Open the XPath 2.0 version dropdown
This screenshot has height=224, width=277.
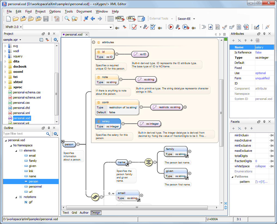pyautogui.click(x=13, y=27)
